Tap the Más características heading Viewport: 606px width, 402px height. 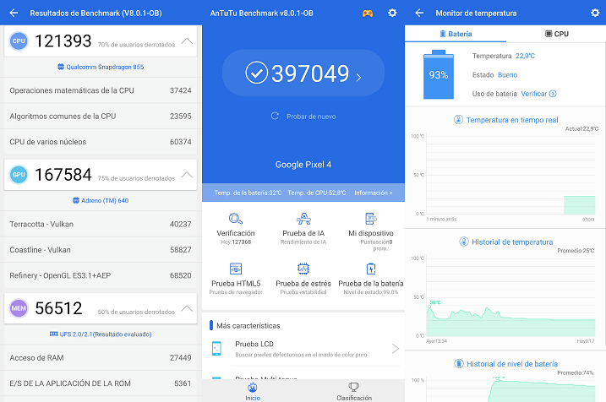(248, 325)
